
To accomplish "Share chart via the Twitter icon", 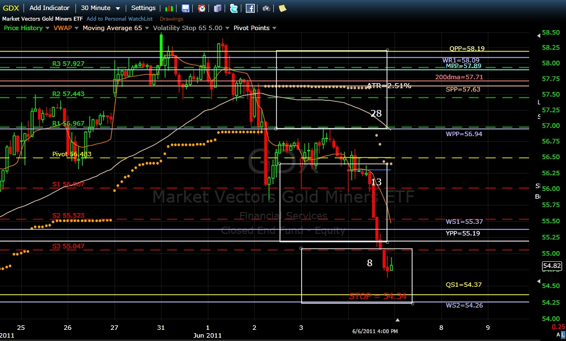I will 234,8.
